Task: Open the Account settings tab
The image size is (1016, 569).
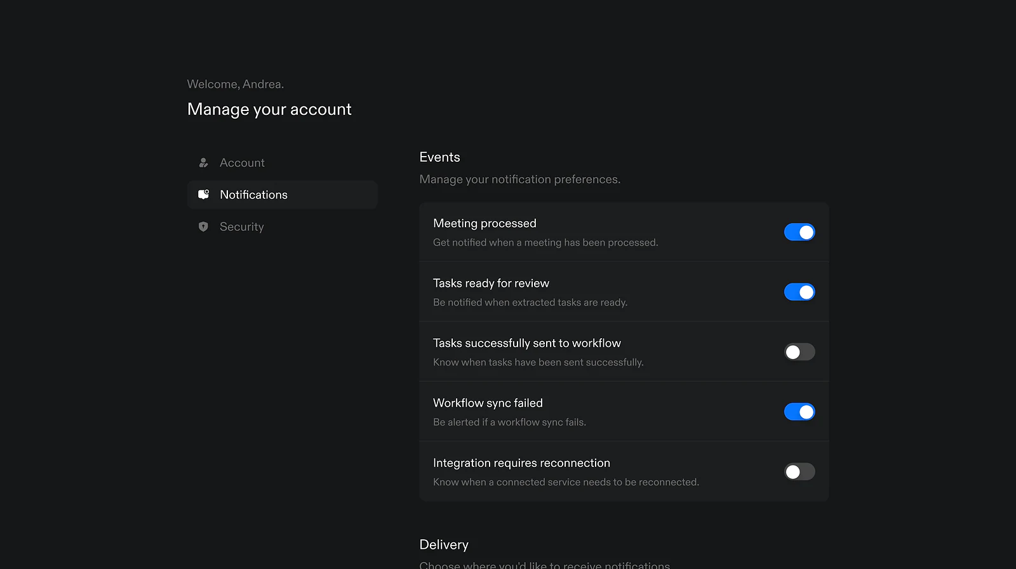Action: (283, 163)
